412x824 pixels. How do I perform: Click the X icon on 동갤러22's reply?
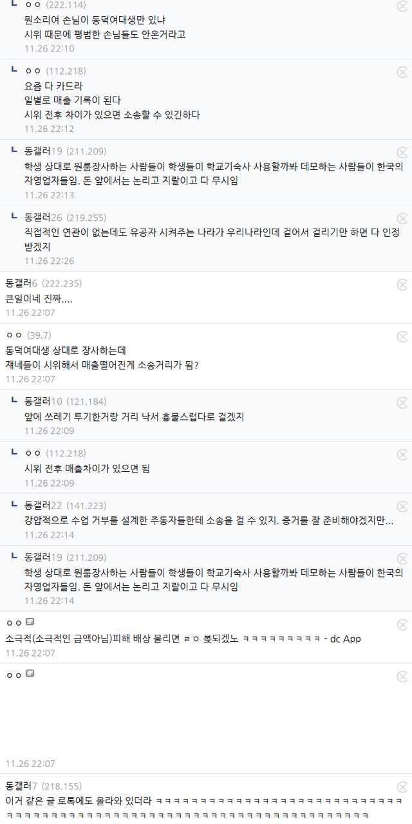402,507
